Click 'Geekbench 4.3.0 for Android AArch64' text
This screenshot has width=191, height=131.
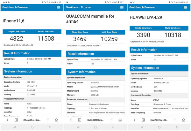(x=147, y=42)
